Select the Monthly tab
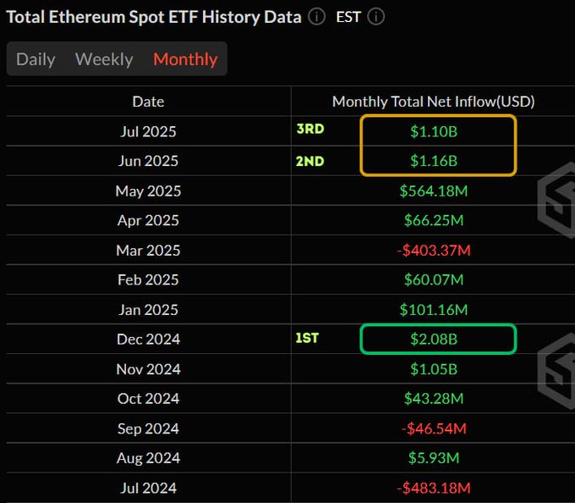Image resolution: width=575 pixels, height=503 pixels. (x=185, y=59)
